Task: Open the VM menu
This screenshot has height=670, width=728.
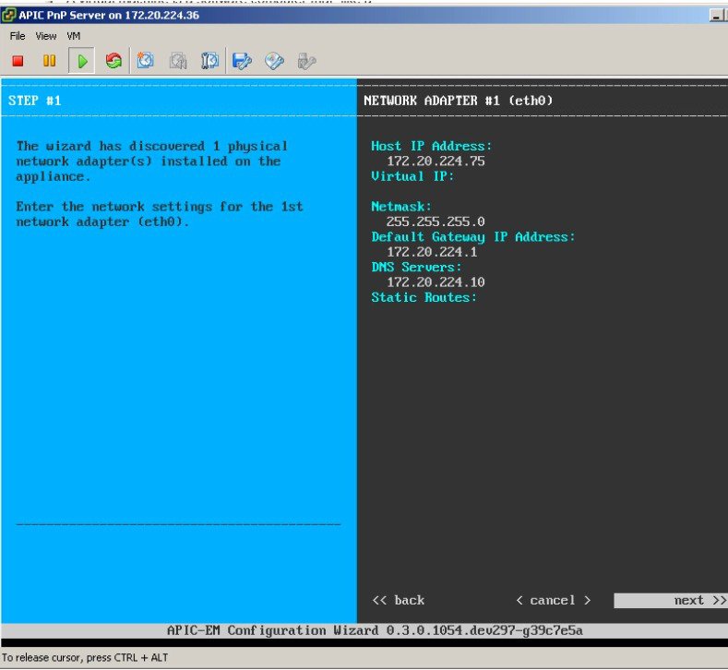Action: 74,36
